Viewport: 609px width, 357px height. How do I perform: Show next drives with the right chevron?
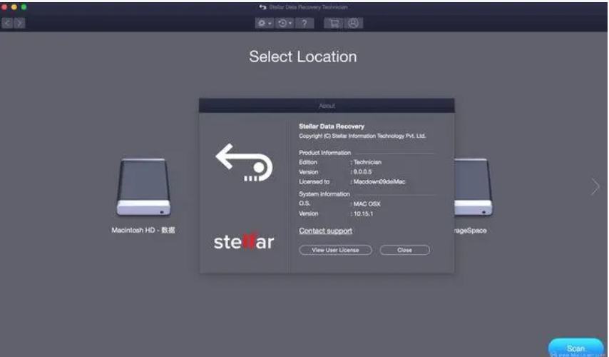coord(595,186)
